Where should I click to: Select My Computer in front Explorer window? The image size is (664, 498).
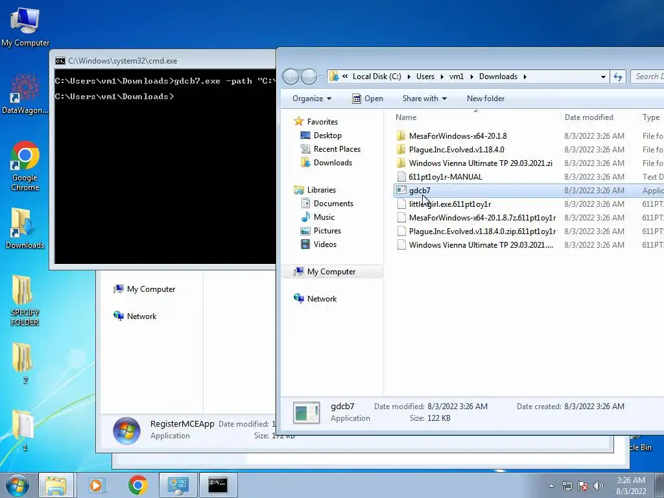331,272
